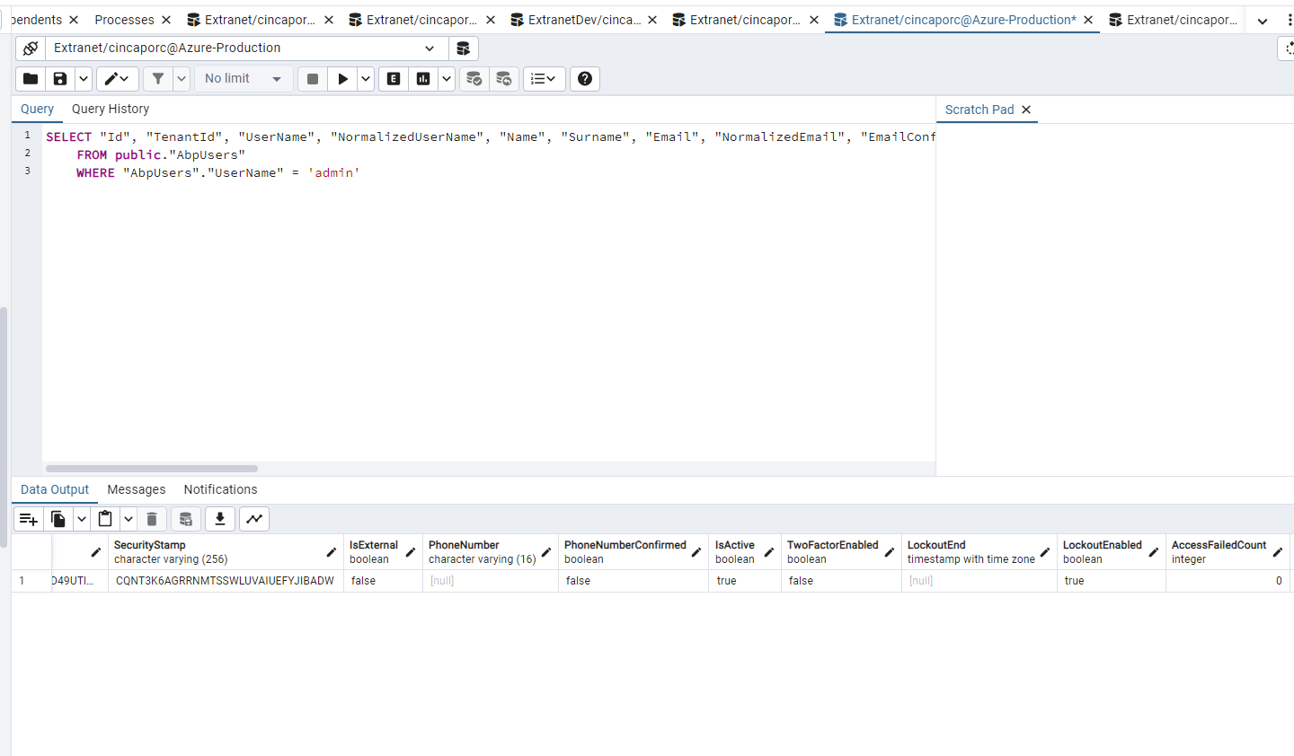The width and height of the screenshot is (1294, 756).
Task: Run the query with Execute button
Action: [x=342, y=79]
